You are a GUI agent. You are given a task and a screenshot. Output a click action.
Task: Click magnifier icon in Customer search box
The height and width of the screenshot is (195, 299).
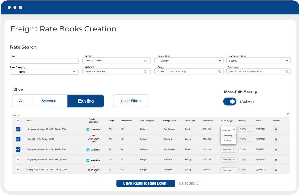coord(145,72)
